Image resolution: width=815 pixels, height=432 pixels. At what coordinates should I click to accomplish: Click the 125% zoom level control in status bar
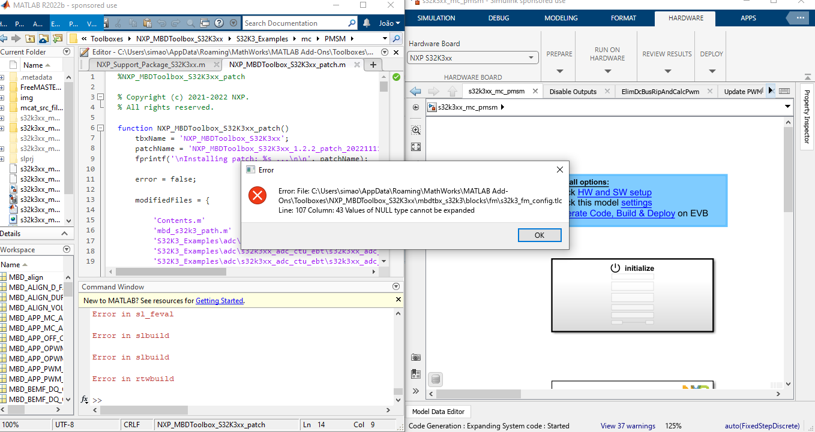click(x=673, y=425)
